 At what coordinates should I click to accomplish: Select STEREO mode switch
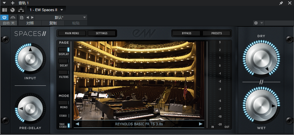tap(69, 116)
